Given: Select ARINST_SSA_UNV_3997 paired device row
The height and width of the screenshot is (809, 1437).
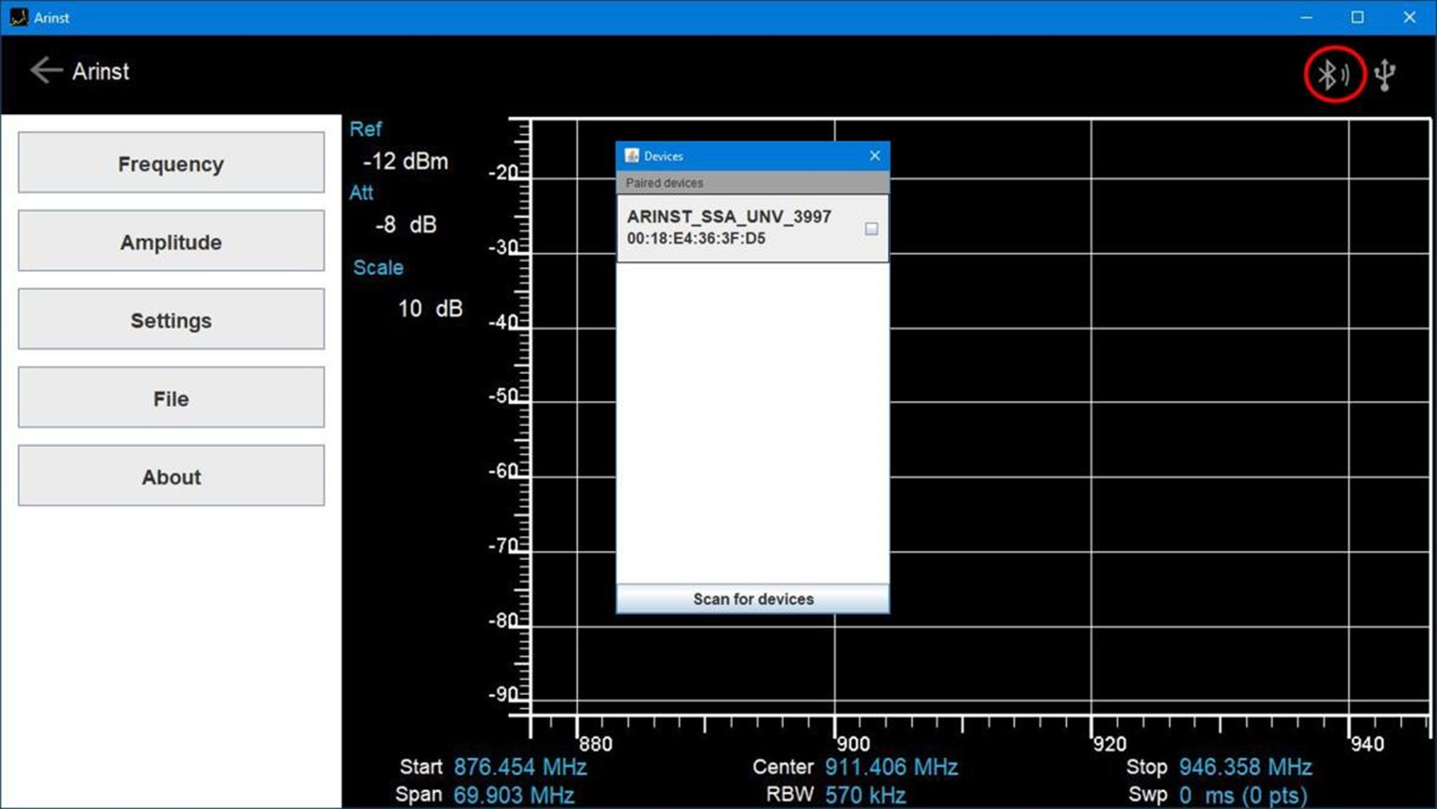Looking at the screenshot, I should click(753, 228).
